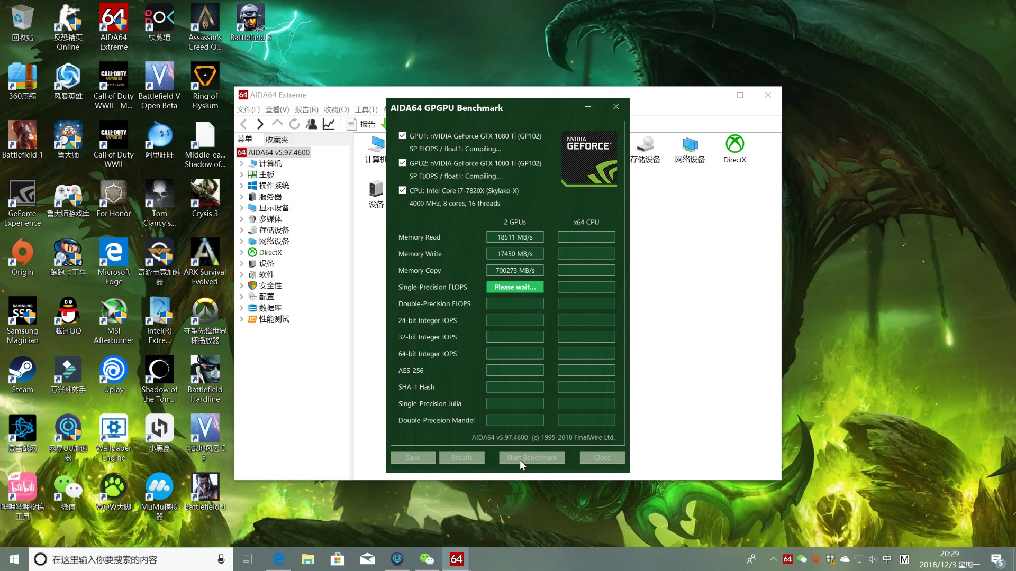
Task: Open the 收藏(O) menu
Action: tap(337, 109)
